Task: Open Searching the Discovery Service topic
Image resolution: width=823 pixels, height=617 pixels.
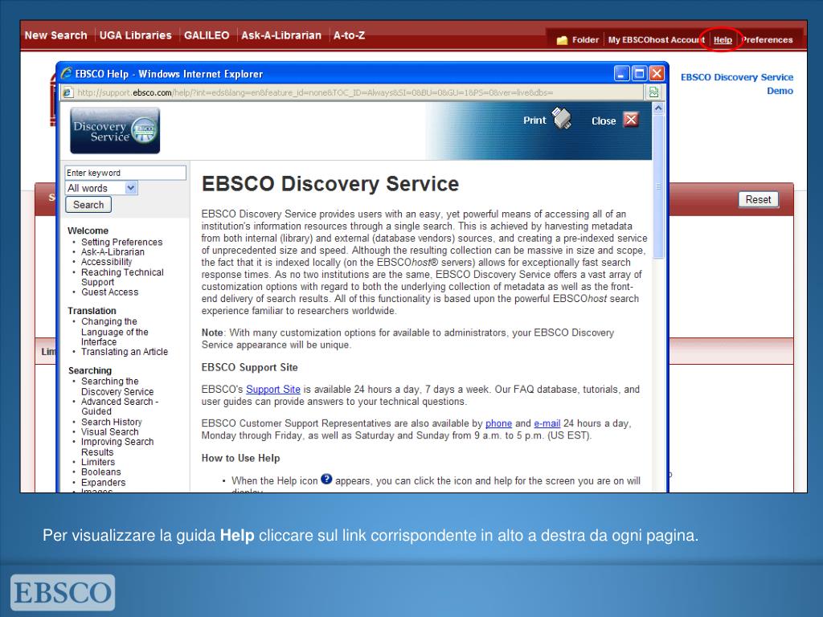Action: [117, 386]
